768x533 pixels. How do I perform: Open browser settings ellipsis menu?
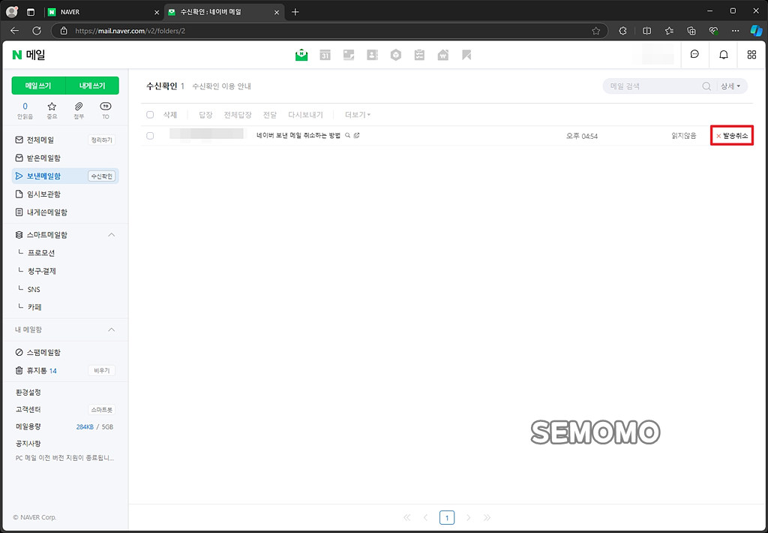(735, 30)
